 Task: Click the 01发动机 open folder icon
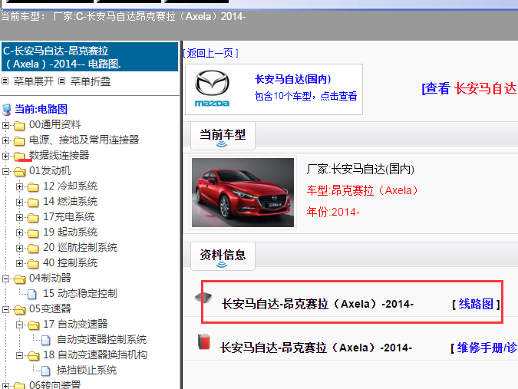19,171
